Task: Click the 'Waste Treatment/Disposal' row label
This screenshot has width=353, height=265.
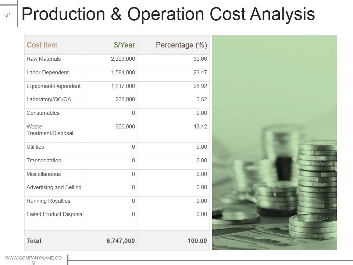Action: click(x=50, y=130)
